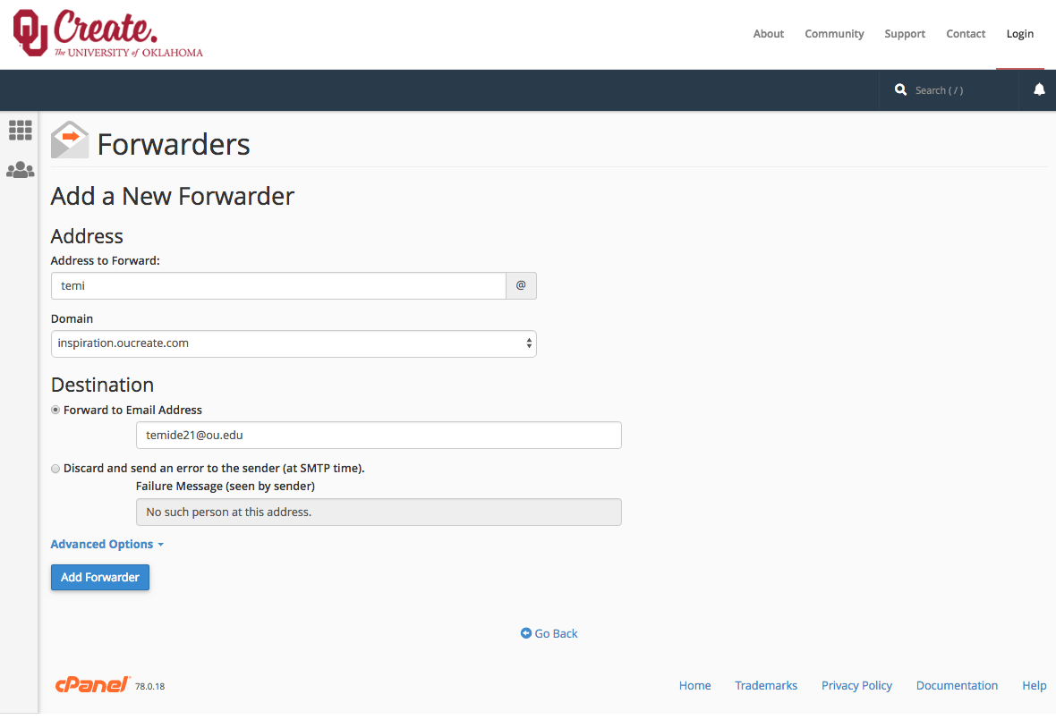
Task: Open the Domain selection dropdown
Action: (x=294, y=343)
